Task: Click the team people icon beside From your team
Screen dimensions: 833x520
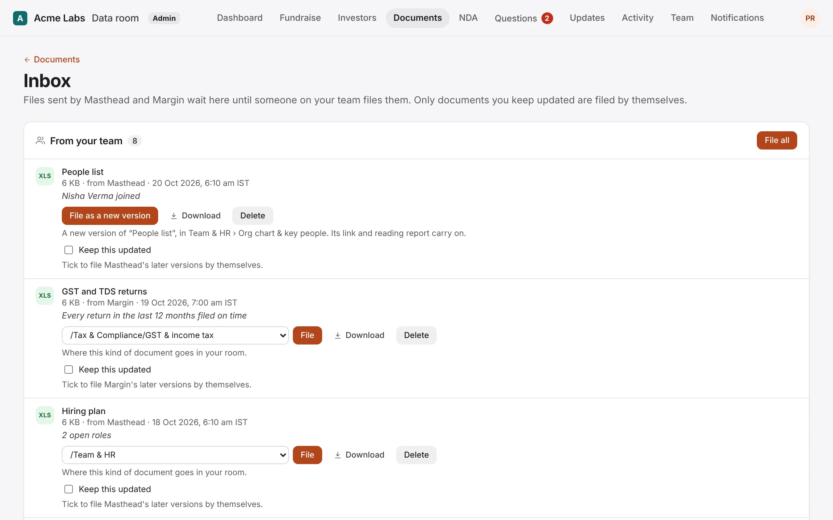Action: coord(40,141)
